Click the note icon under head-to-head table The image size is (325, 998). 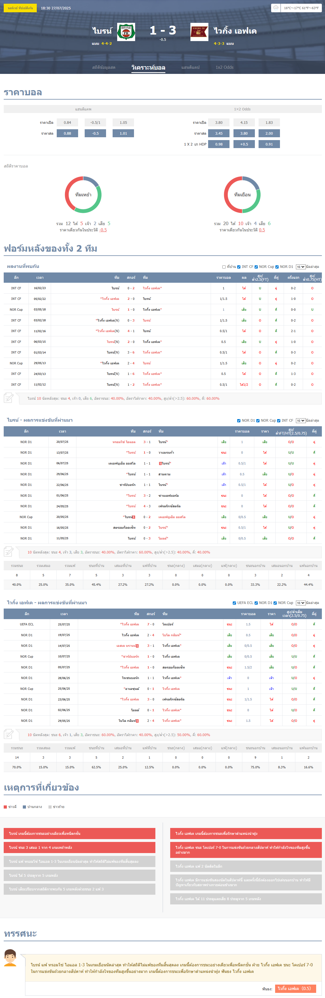tap(9, 398)
